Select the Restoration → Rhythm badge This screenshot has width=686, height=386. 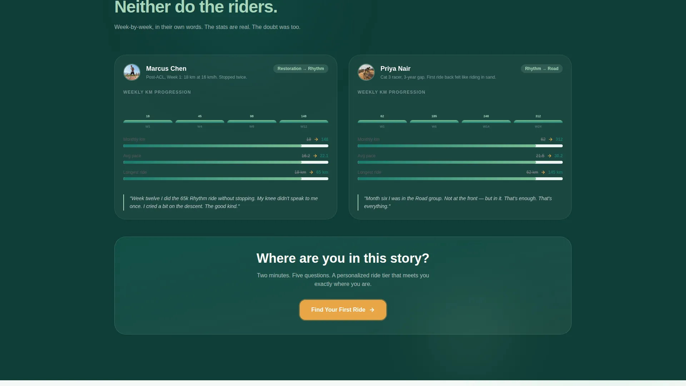point(301,69)
